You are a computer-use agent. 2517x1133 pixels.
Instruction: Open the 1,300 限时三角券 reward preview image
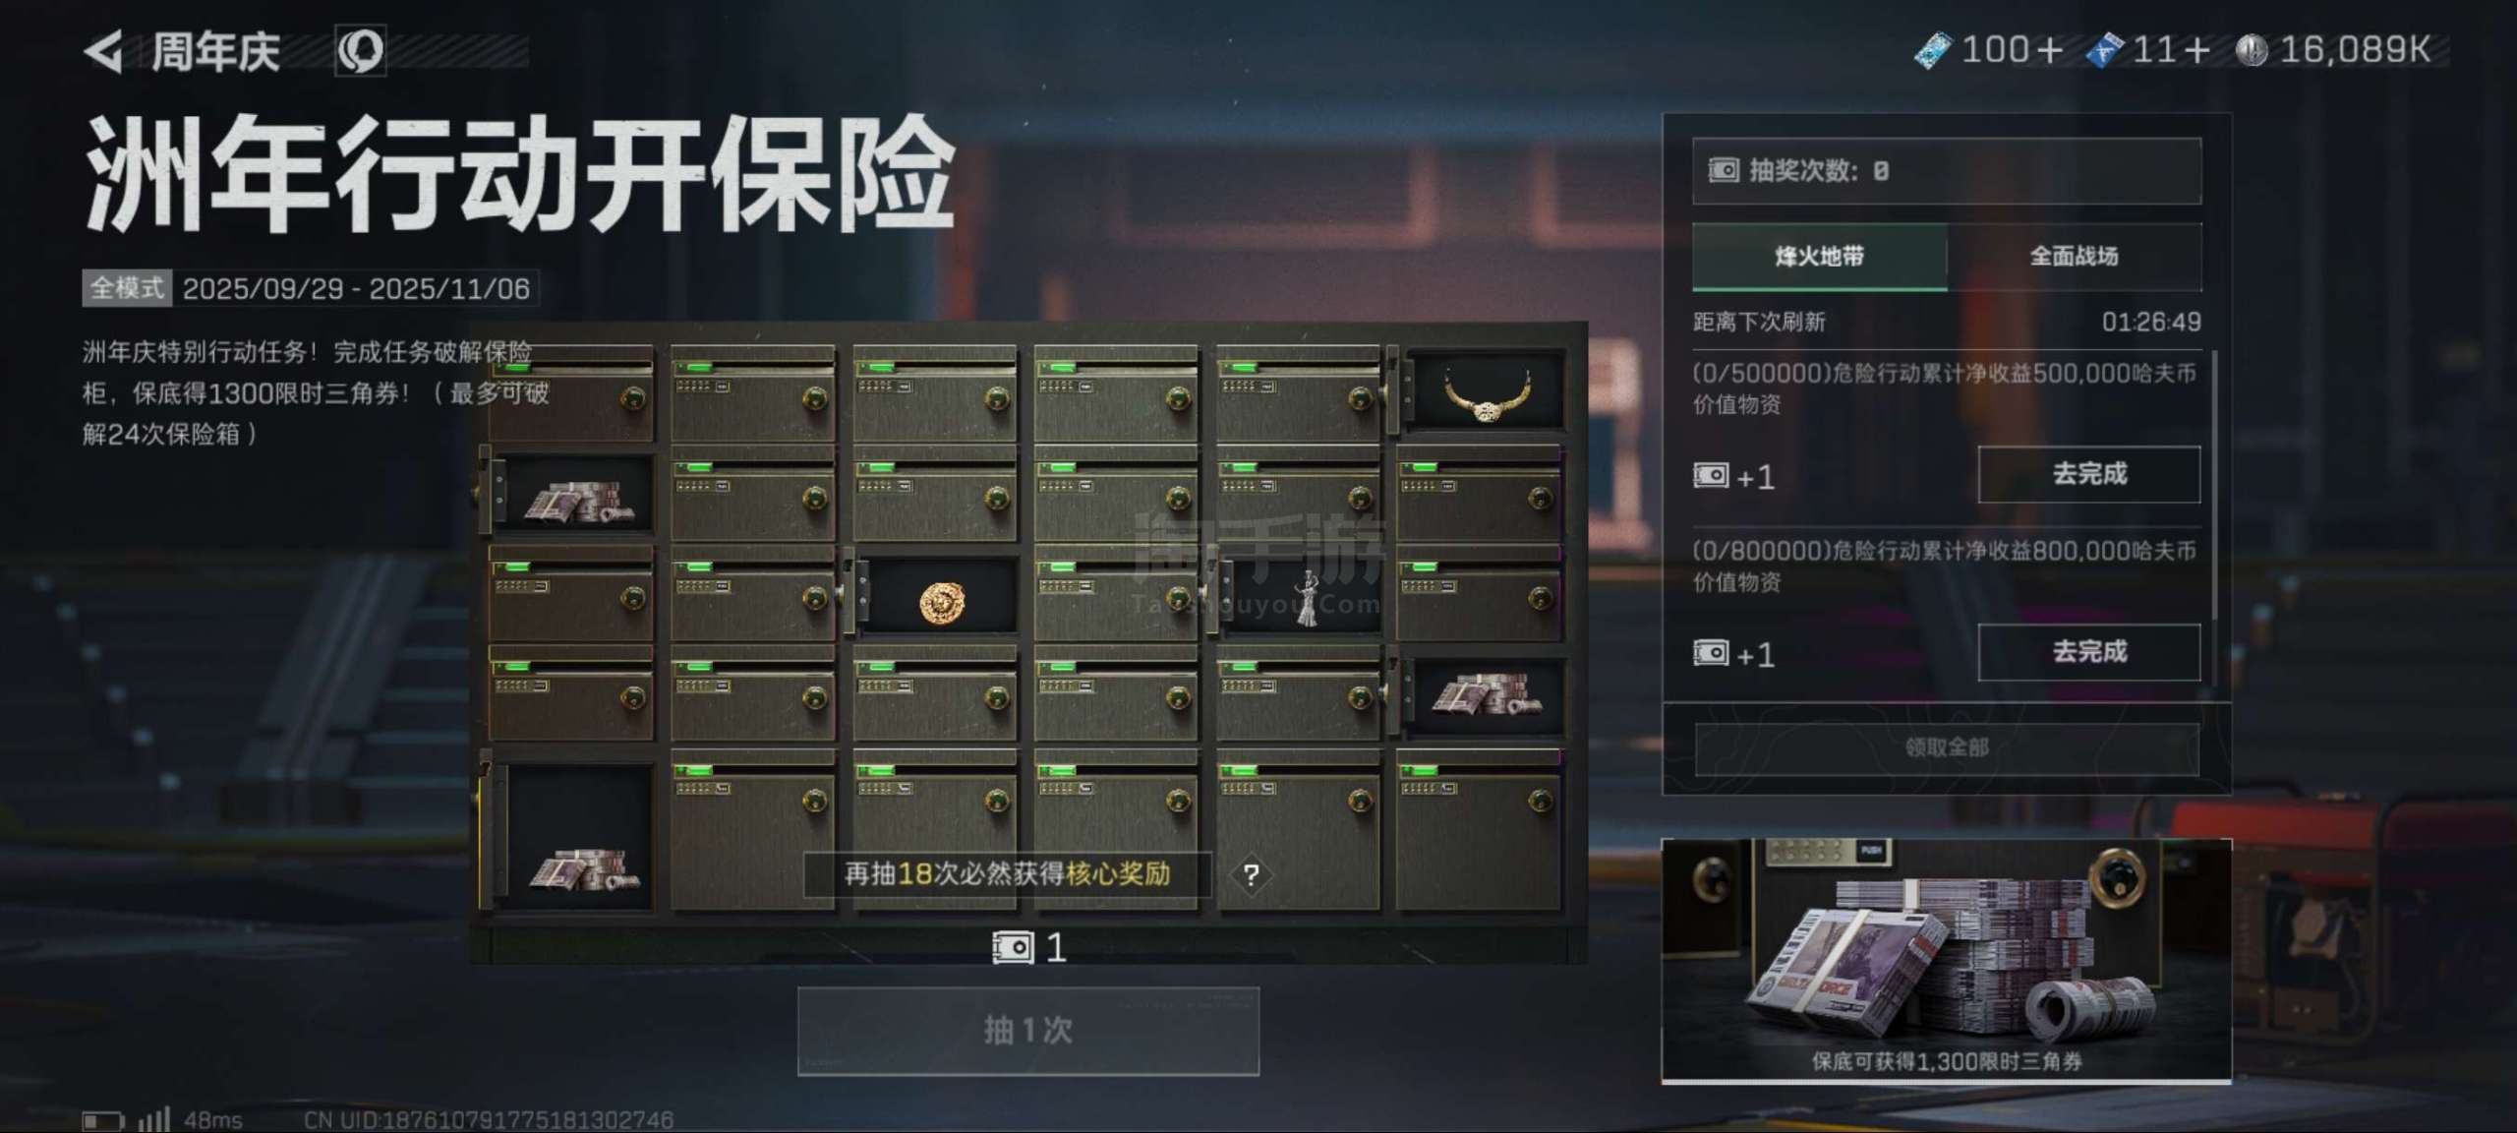(1946, 961)
